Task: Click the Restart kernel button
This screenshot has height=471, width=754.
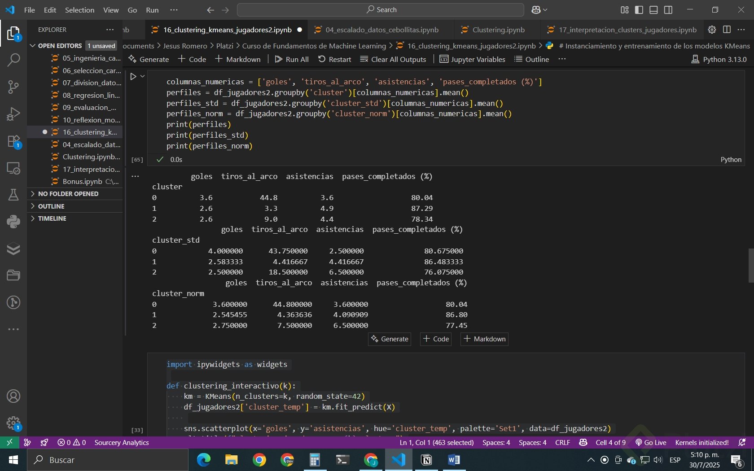Action: coord(334,59)
